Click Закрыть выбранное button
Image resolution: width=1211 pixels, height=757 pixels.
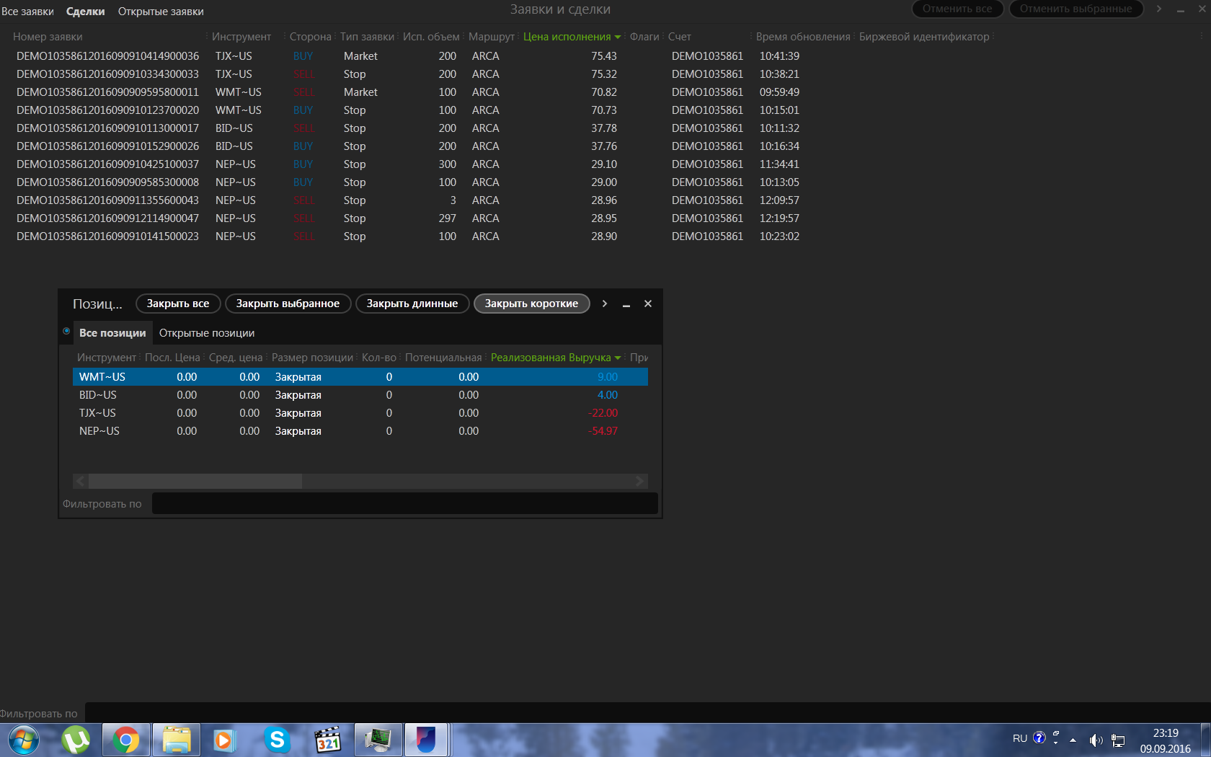[288, 304]
